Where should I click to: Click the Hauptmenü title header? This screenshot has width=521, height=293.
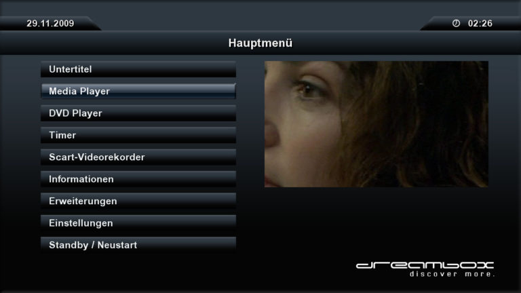(x=260, y=43)
